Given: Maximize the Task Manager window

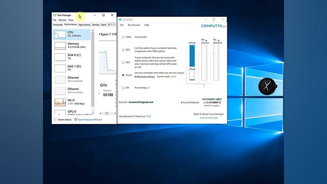Looking at the screenshot, I should [104, 15].
